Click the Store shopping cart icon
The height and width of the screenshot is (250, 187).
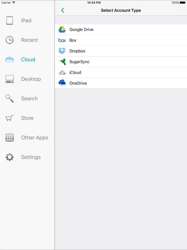point(9,118)
